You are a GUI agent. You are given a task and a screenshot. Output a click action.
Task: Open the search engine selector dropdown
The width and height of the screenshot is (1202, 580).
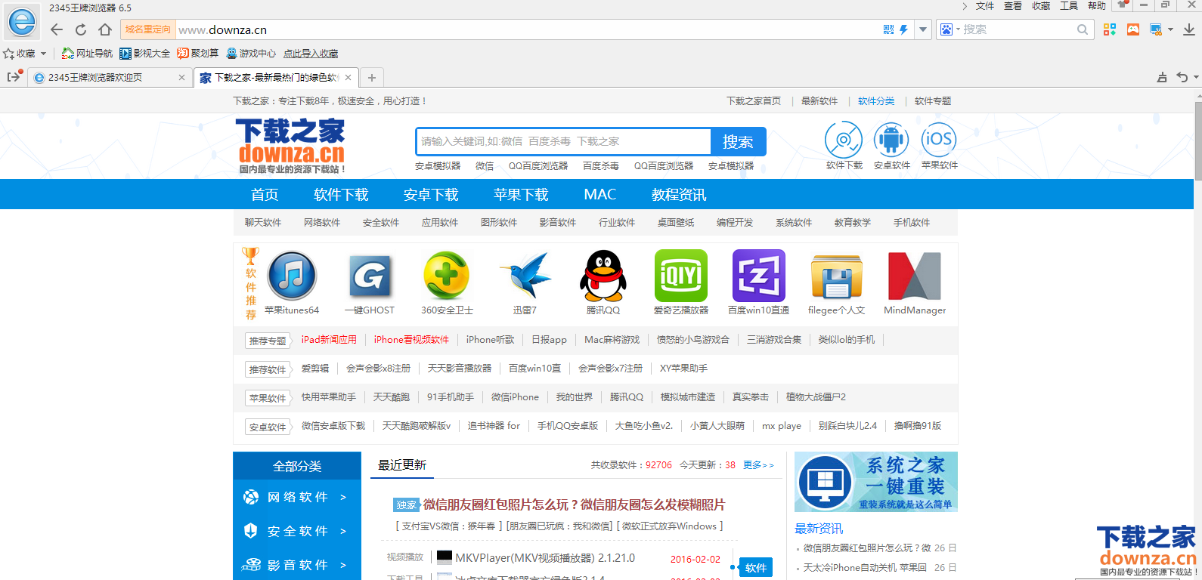pos(950,29)
